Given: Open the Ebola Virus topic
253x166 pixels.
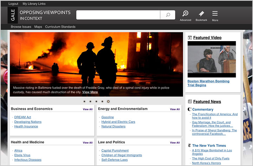Looking at the screenshot, I should point(22,155).
